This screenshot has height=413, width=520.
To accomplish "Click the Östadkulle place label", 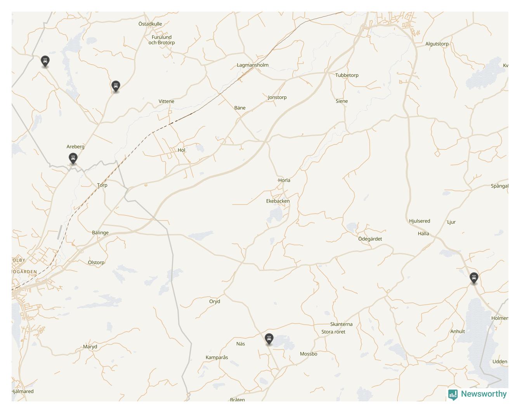I will coord(150,24).
